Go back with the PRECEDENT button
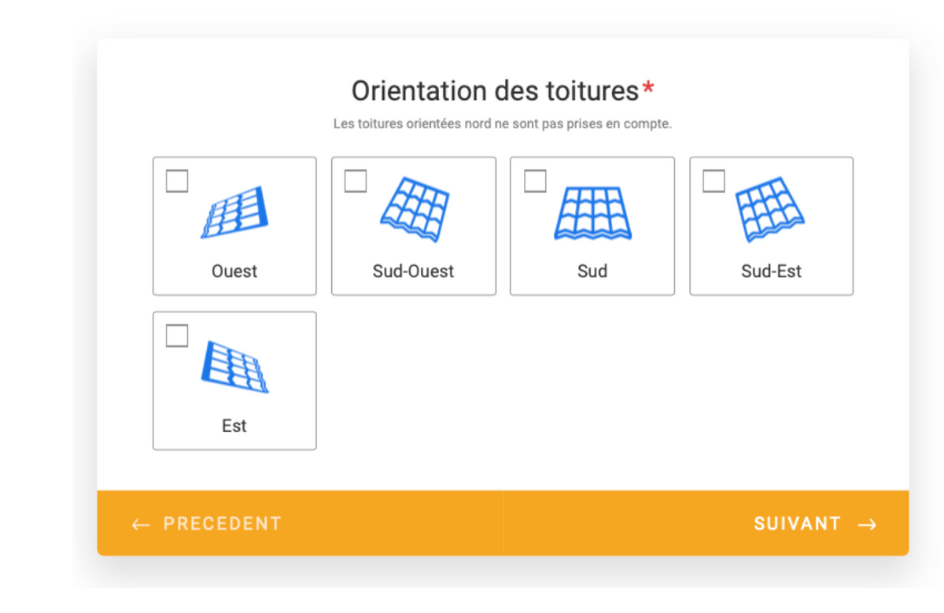944x613 pixels. tap(300, 523)
